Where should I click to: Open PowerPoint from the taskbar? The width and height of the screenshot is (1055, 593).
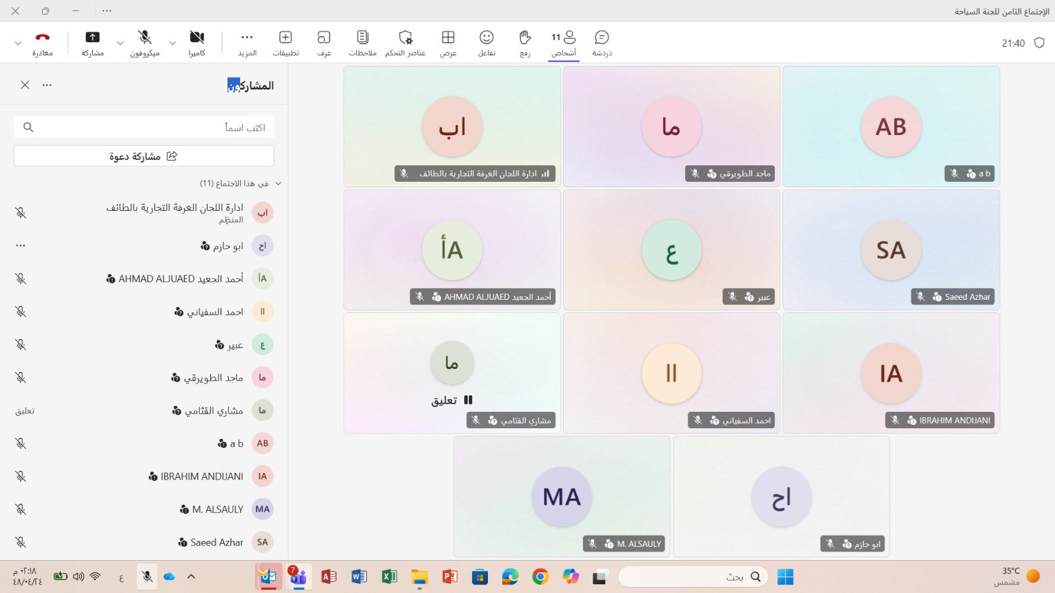pos(450,577)
